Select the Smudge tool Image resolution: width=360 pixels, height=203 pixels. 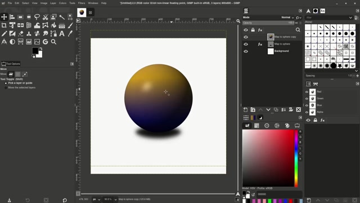tap(45, 33)
